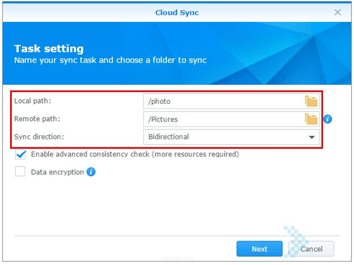This screenshot has height=265, width=354.
Task: Enable the Data encryption checkbox
Action: pos(21,172)
